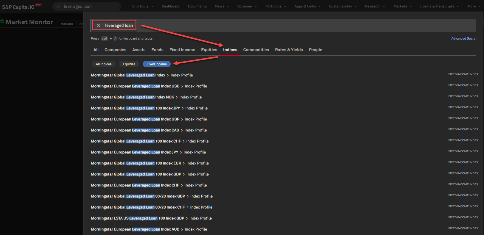Open the Funds results tab

coord(157,50)
